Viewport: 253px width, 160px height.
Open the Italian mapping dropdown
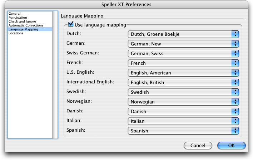[x=183, y=121]
